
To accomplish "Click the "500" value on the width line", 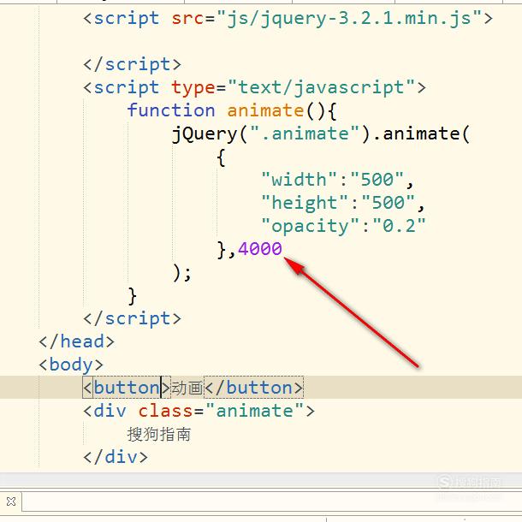I will click(377, 180).
